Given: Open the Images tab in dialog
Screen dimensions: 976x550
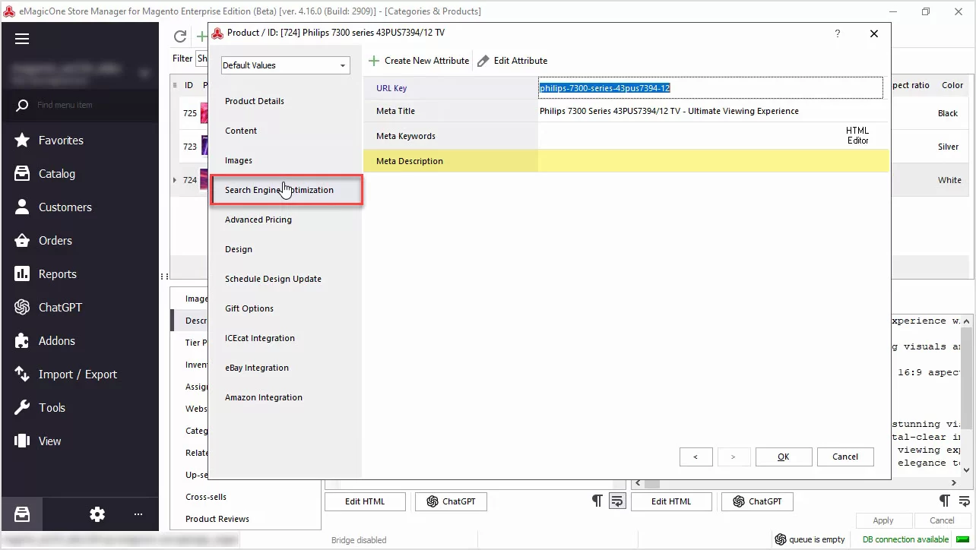Looking at the screenshot, I should coord(239,160).
